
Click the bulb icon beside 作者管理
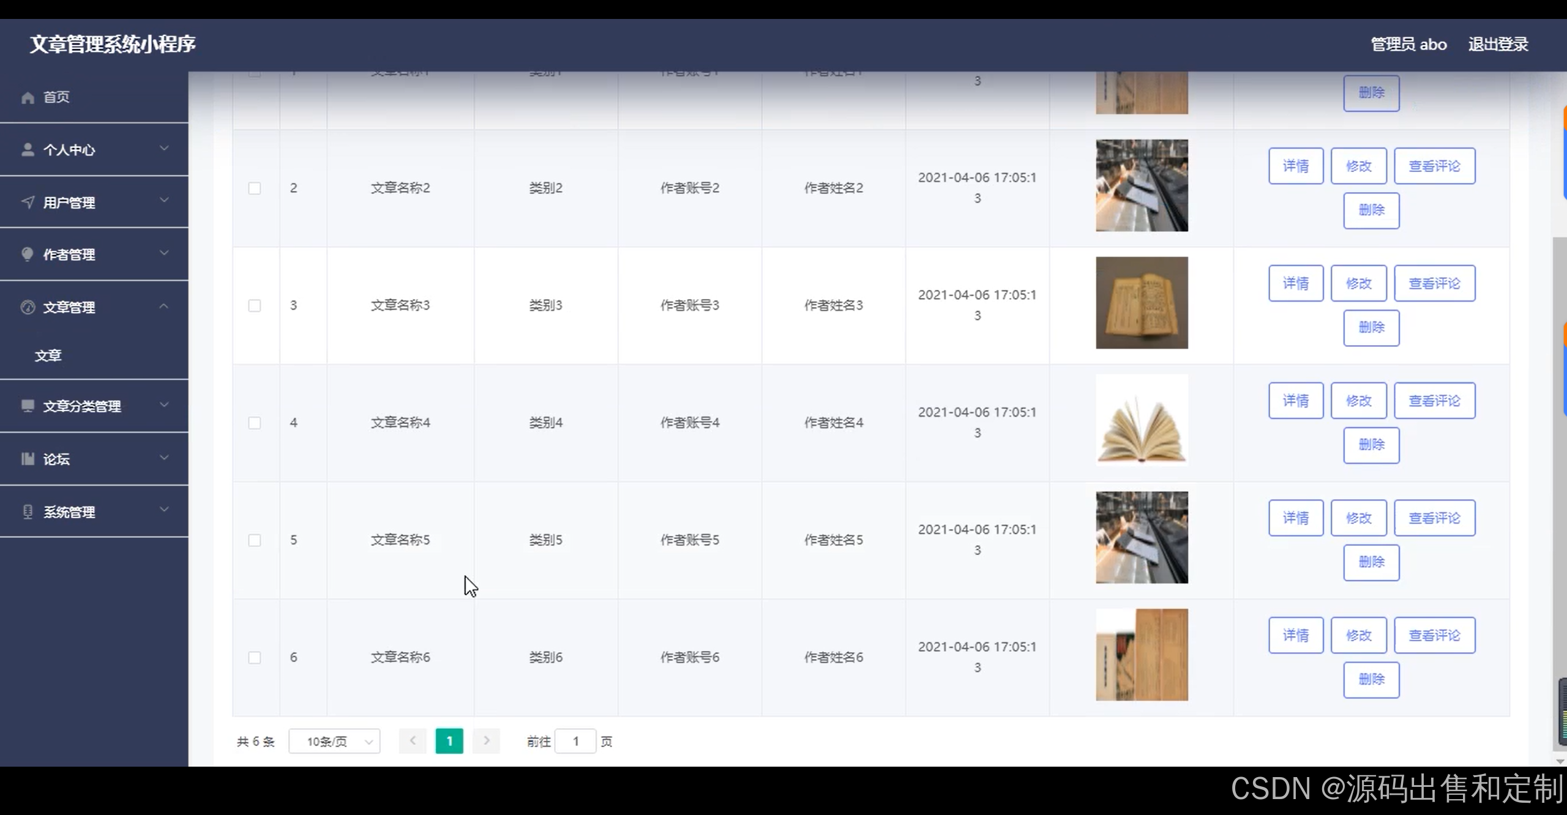pyautogui.click(x=28, y=255)
